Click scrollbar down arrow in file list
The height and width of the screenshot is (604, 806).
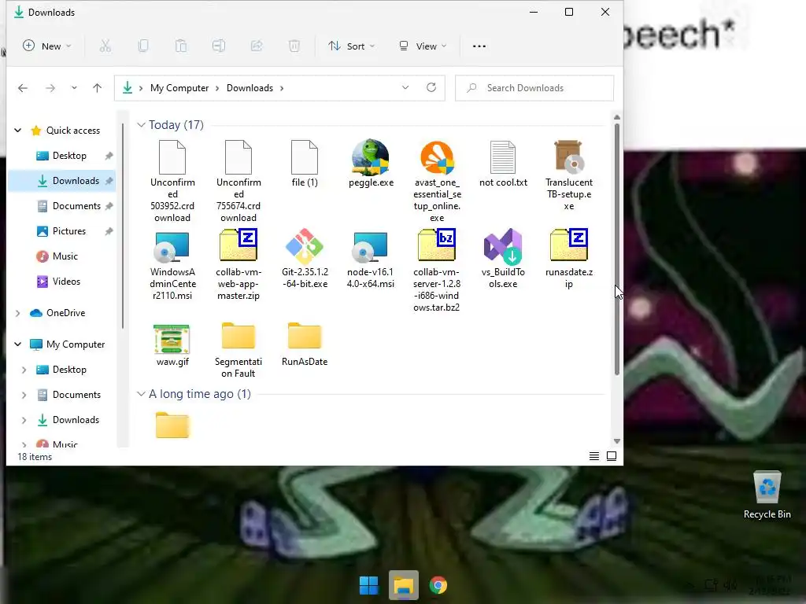[617, 441]
